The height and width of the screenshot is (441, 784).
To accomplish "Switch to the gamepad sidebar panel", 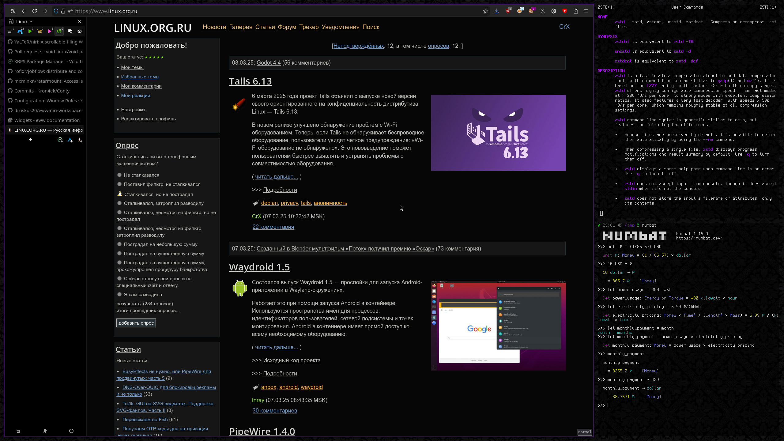I will coord(20,31).
